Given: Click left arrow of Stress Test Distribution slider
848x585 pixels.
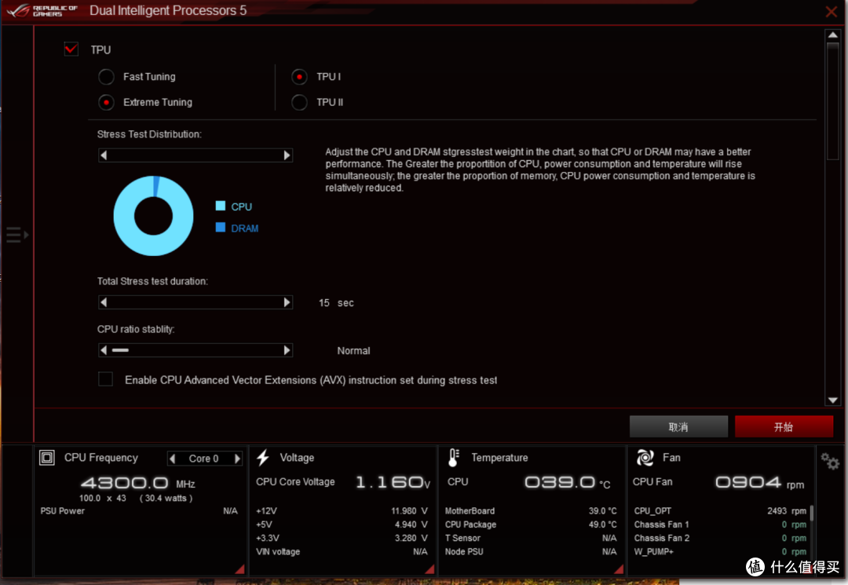Looking at the screenshot, I should 104,155.
